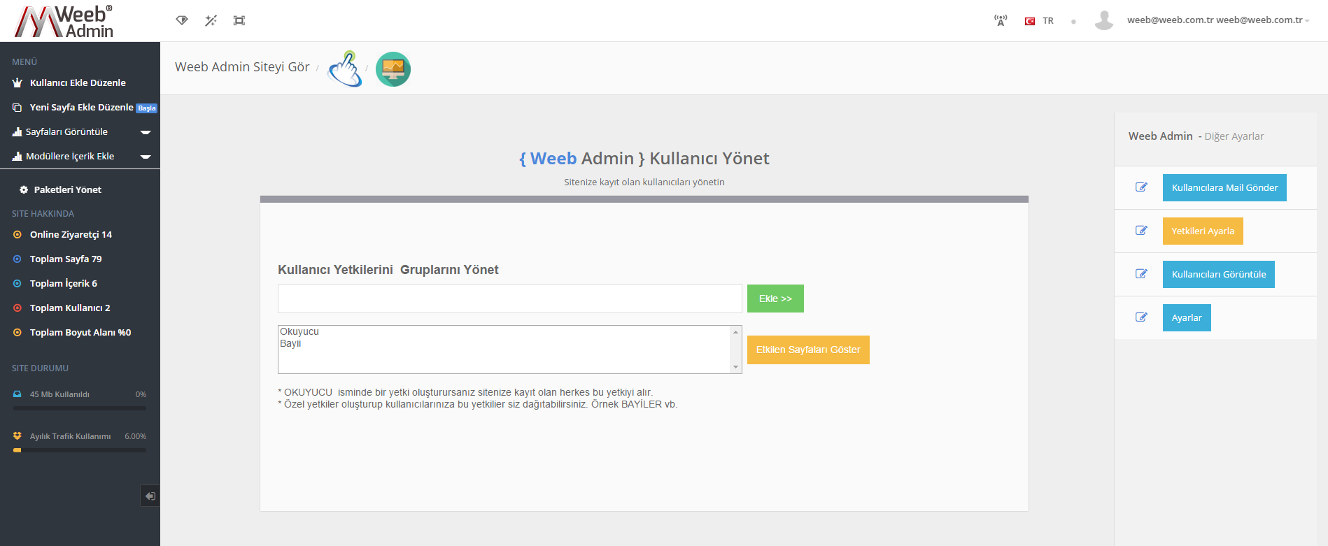1328x546 pixels.
Task: Open Kullanıcı Ekle Düzenle menu item
Action: point(78,82)
